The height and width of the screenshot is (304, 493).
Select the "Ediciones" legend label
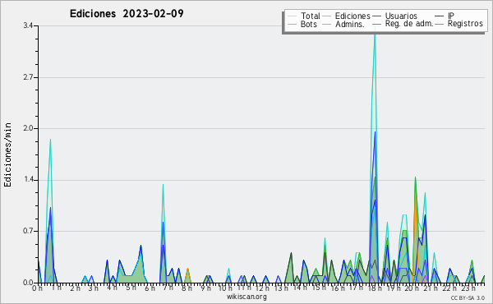tap(352, 16)
